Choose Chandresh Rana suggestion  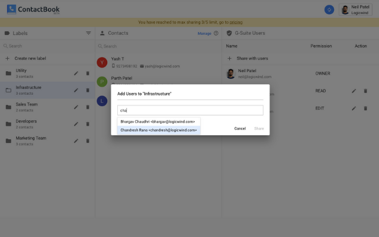[x=159, y=130]
